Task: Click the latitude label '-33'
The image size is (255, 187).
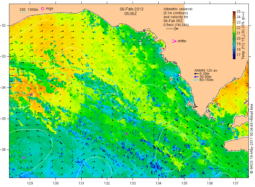Action: click(x=3, y=56)
